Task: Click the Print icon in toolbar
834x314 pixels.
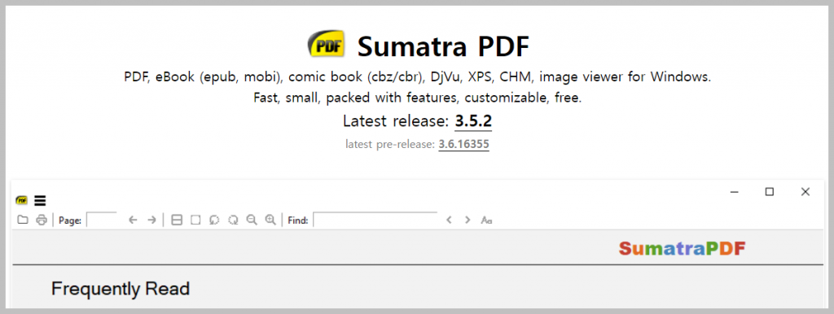Action: click(x=42, y=220)
